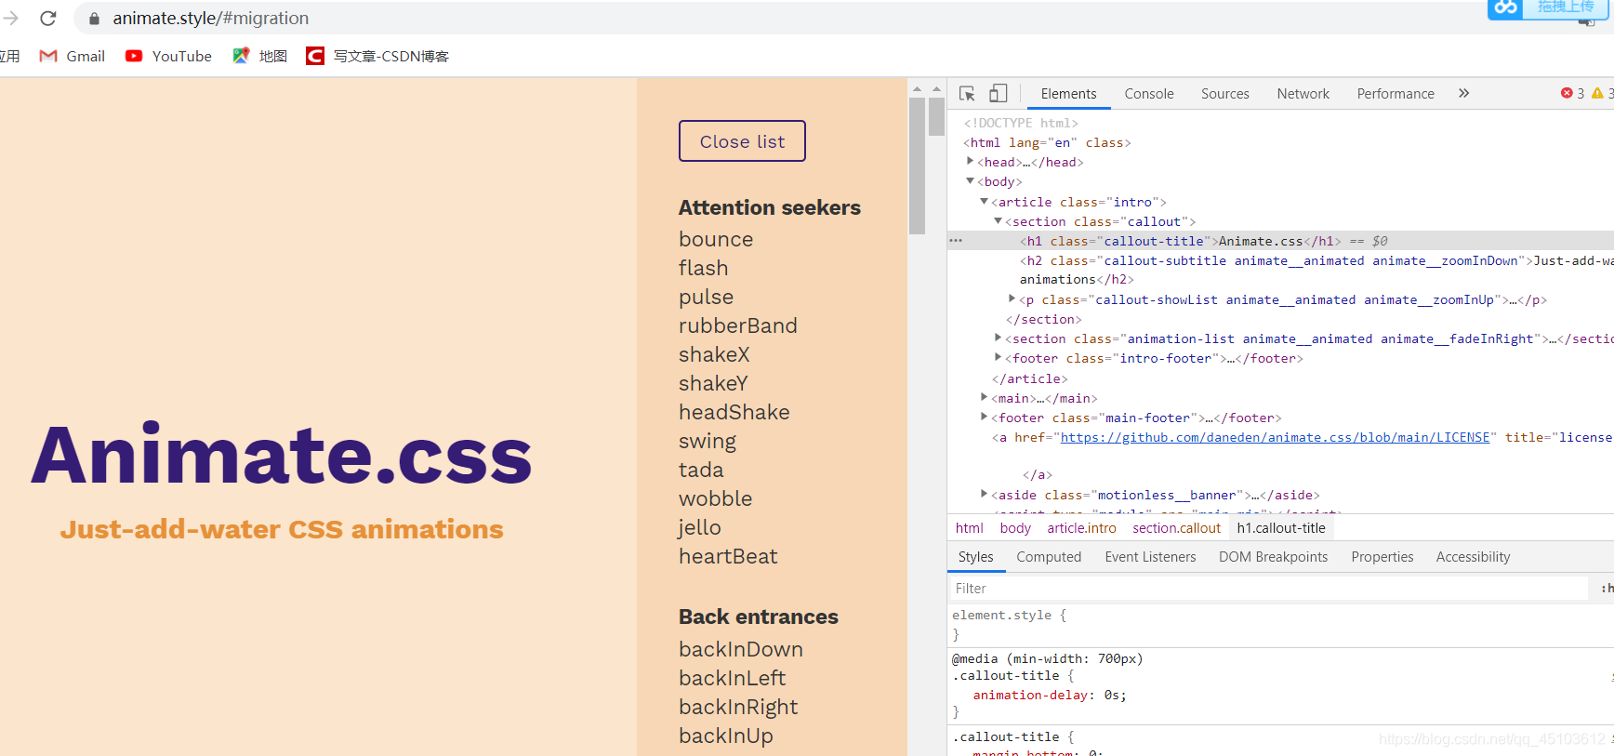Select article.intro in the breadcrumb
Screen dimensions: 1614x756
pyautogui.click(x=1081, y=528)
